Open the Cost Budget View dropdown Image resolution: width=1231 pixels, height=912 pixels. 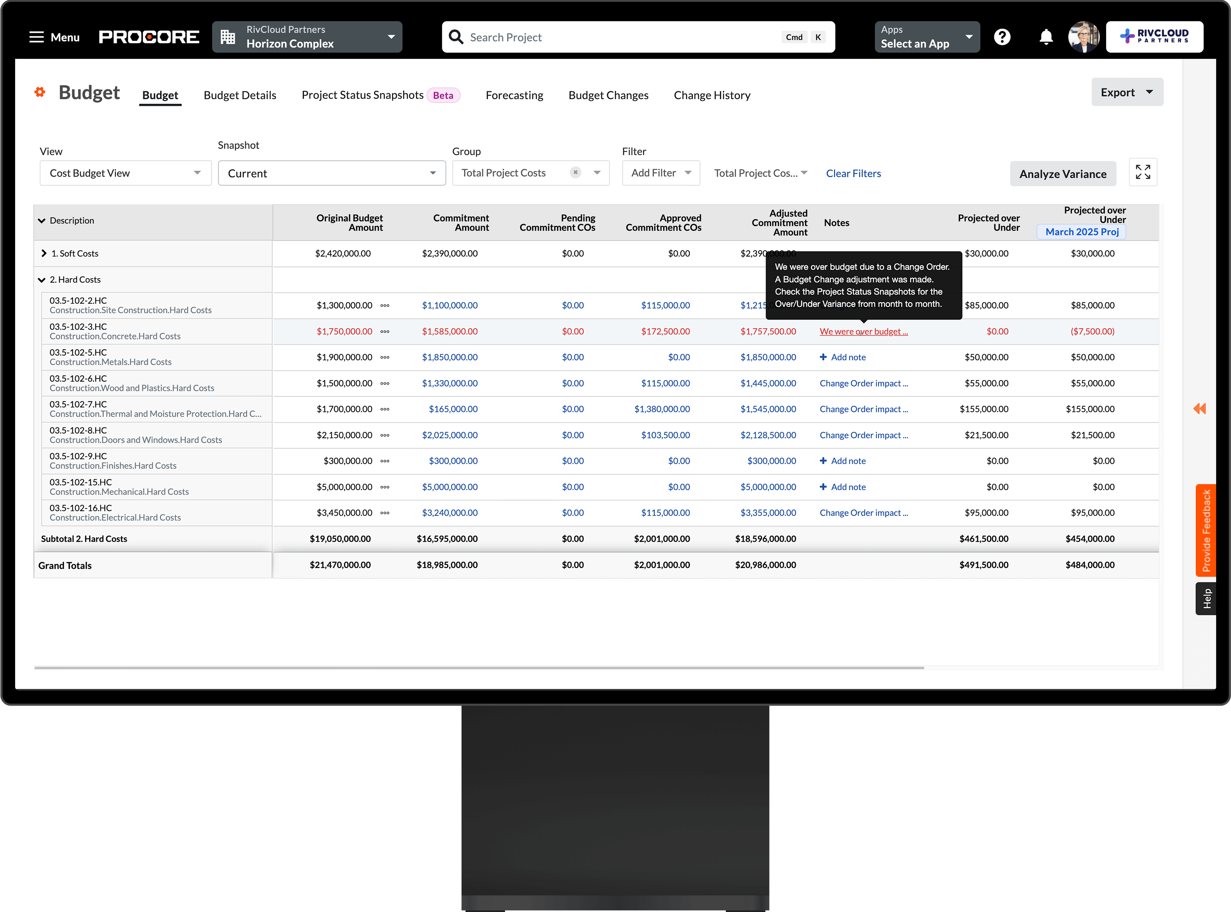pyautogui.click(x=126, y=173)
